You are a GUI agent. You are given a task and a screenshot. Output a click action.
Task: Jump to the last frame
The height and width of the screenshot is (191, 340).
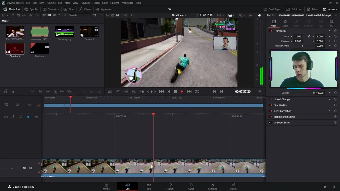[x=189, y=92]
